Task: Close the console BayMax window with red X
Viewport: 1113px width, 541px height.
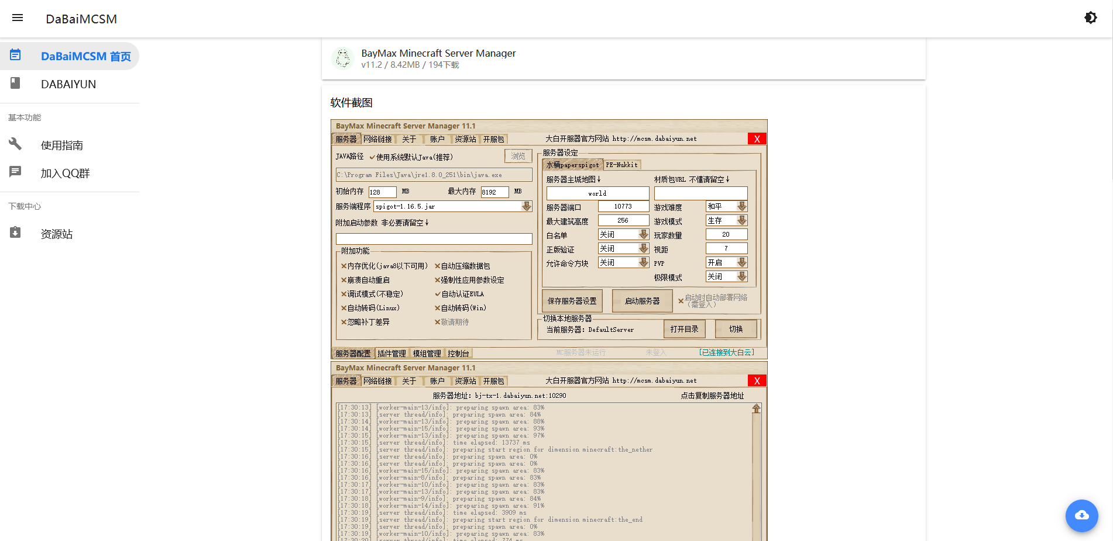Action: coord(757,381)
